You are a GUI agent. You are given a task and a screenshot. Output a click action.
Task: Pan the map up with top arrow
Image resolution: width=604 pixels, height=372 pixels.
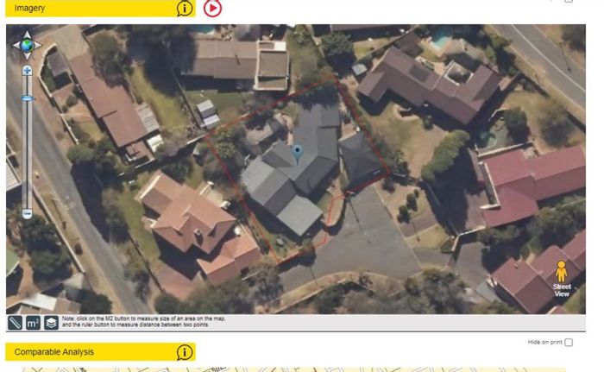[27, 35]
